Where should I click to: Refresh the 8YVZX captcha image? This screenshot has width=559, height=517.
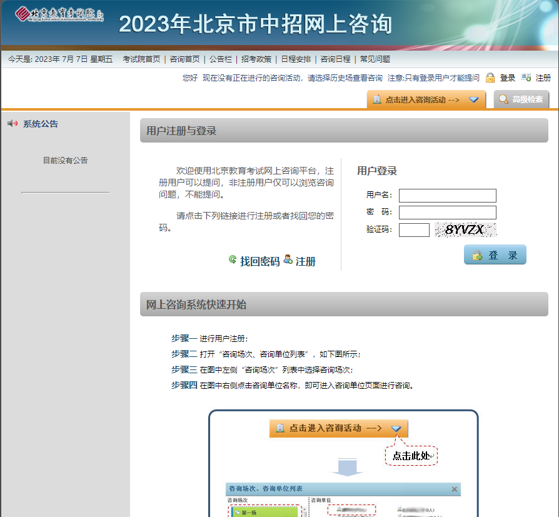pos(465,230)
